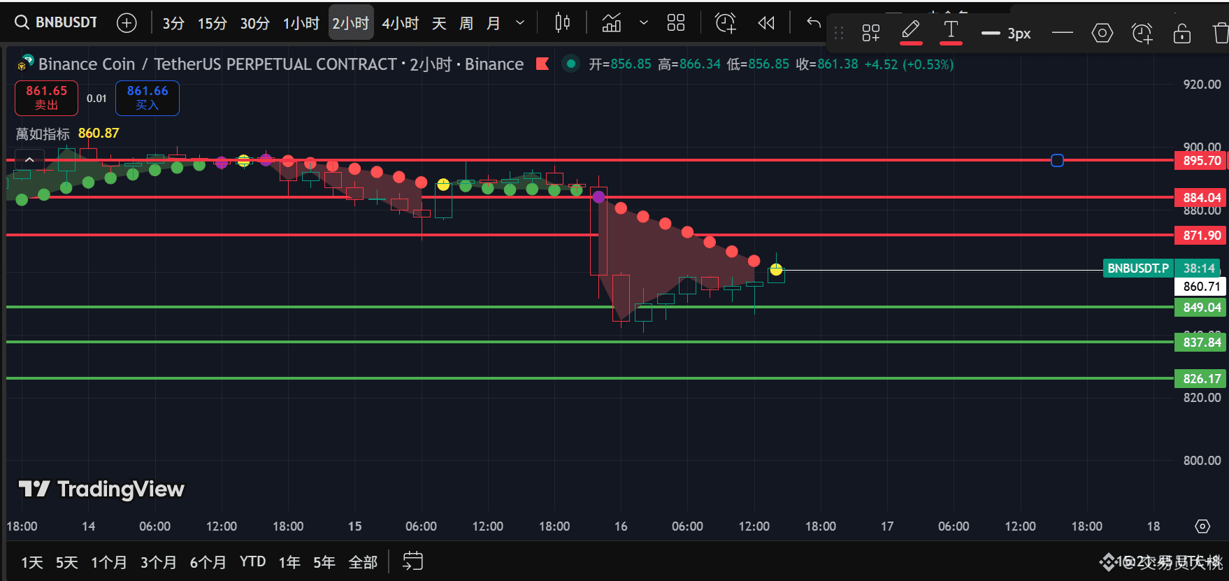Screen dimensions: 1229x581
Task: Choose the line style option
Action: point(1062,33)
